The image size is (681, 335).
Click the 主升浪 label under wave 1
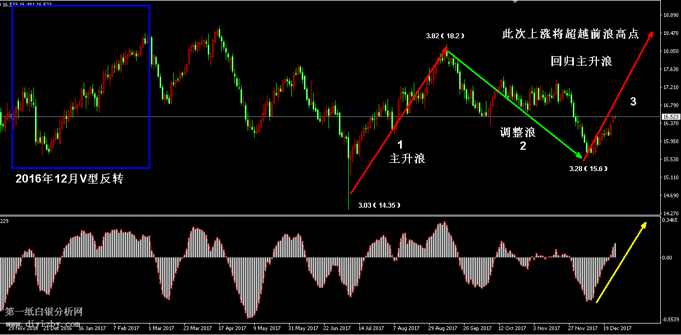[x=407, y=158]
